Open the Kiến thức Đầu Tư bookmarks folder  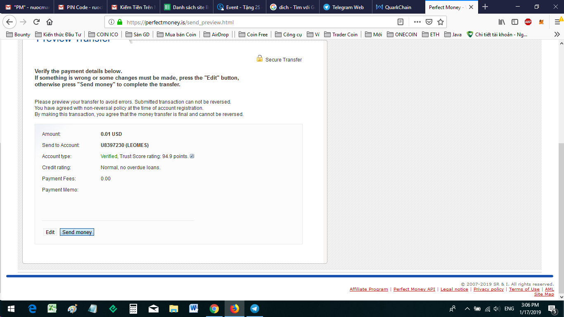tap(58, 35)
